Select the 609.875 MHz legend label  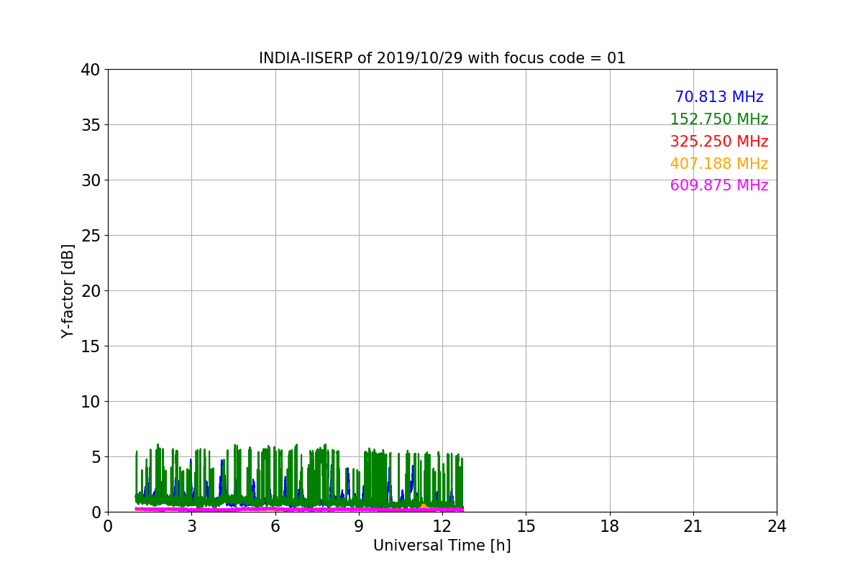719,185
